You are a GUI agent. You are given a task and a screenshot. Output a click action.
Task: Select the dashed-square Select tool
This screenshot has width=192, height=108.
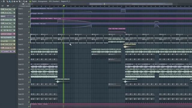click(x=22, y=1)
